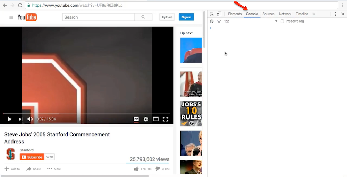The height and width of the screenshot is (177, 347).
Task: Focus the YouTube search box
Action: [x=99, y=17]
